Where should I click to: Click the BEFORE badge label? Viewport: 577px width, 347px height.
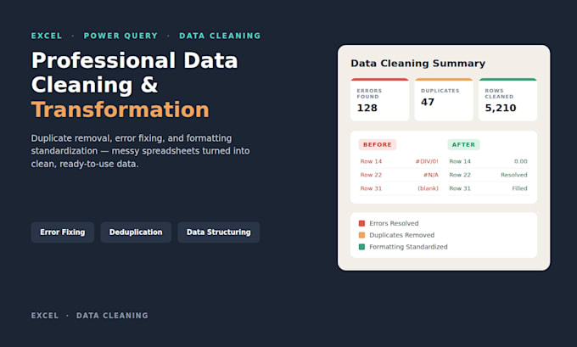tap(378, 144)
